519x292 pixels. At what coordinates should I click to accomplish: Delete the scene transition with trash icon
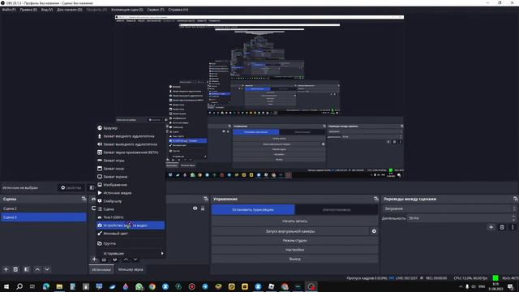click(502, 227)
